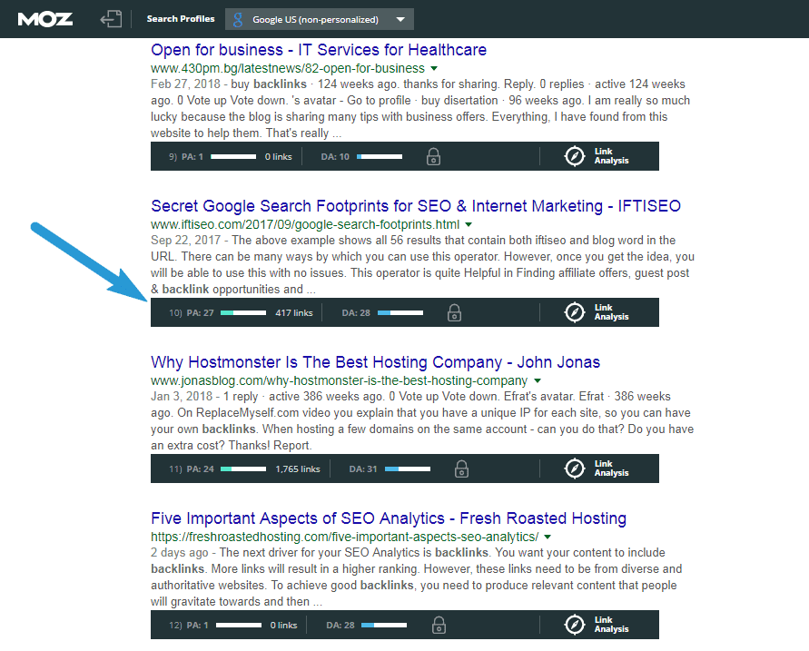Click the www.jonasblog.com URL text
This screenshot has height=651, width=809.
(339, 380)
